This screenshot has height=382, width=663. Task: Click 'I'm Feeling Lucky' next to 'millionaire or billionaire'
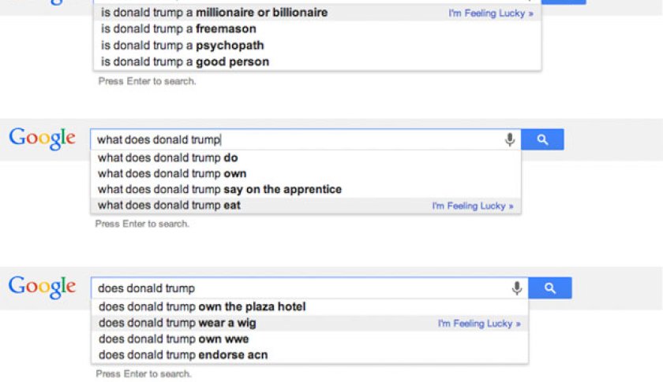point(490,13)
